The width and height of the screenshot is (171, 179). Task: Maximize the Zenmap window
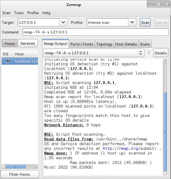point(159,4)
